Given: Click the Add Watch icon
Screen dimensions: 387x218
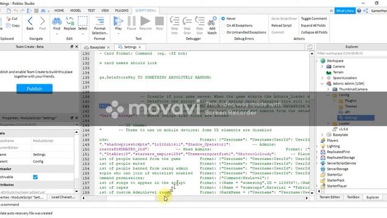Looking at the screenshot, I should (x=212, y=21).
